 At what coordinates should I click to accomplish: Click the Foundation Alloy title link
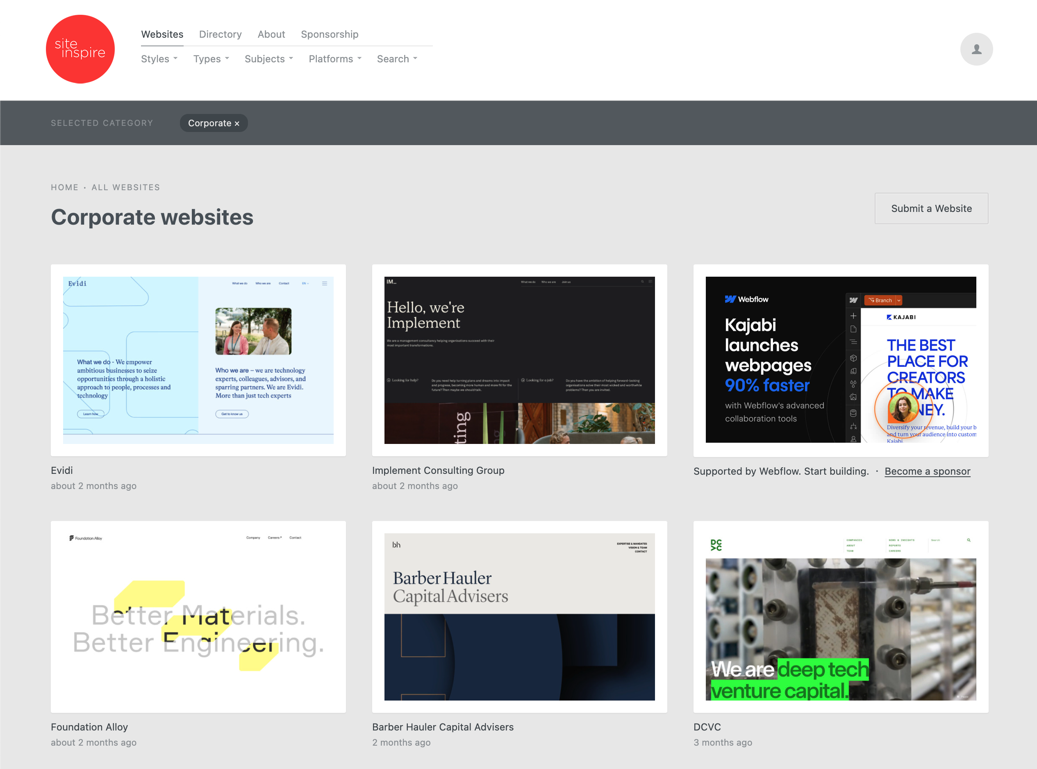[89, 727]
